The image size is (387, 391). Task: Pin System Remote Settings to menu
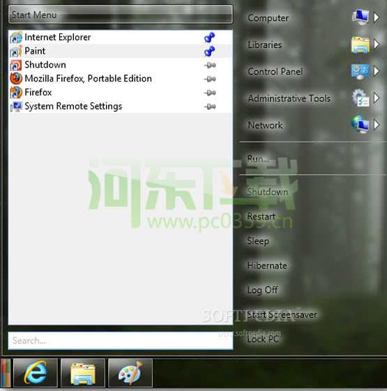pyautogui.click(x=210, y=107)
